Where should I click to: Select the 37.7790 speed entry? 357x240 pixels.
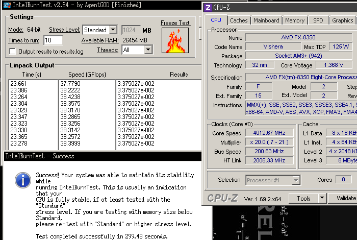coord(70,84)
